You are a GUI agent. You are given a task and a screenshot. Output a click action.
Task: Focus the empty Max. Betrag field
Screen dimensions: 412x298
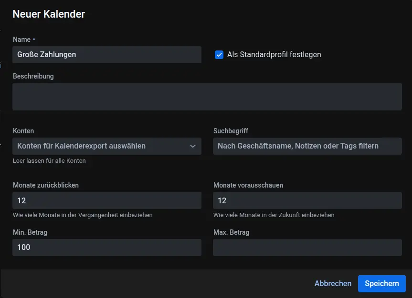pos(307,248)
